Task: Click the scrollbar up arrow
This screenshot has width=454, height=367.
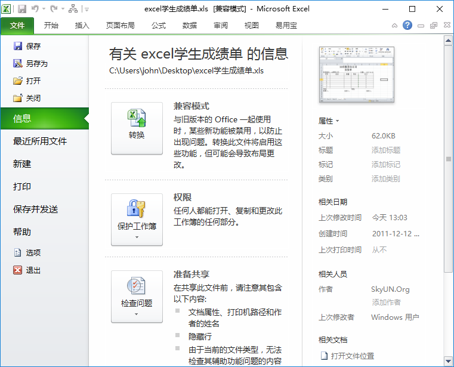Action: [448, 41]
